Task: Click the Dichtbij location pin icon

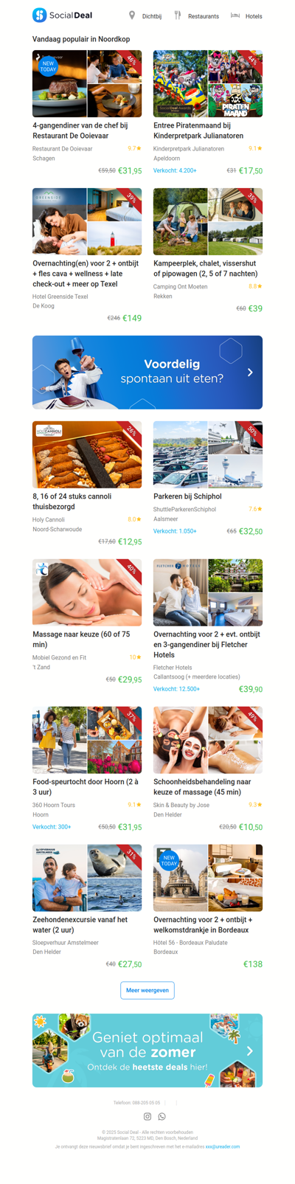Action: click(132, 15)
